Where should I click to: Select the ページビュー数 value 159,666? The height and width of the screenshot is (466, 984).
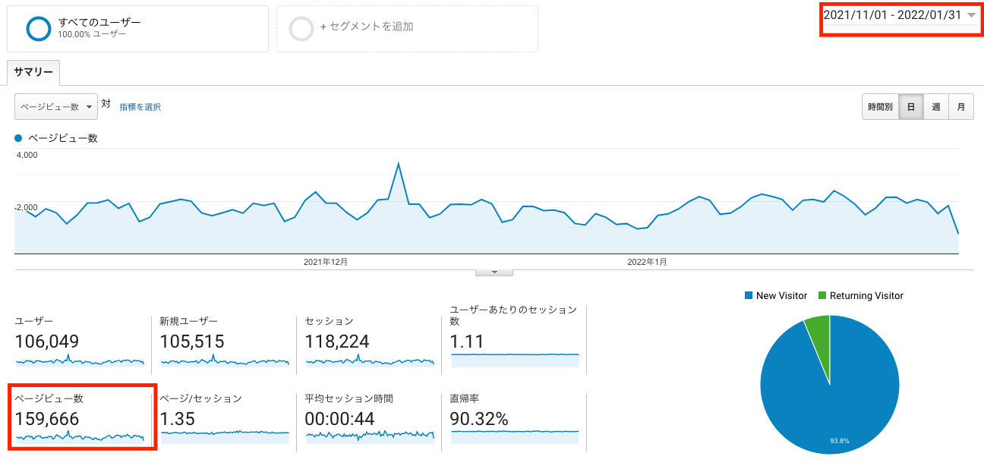pos(47,419)
